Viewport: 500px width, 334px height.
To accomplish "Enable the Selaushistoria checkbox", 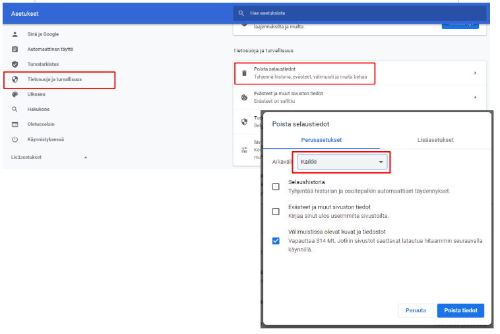I will (276, 187).
